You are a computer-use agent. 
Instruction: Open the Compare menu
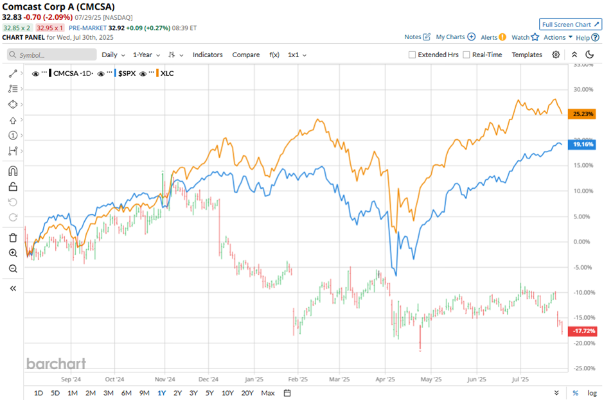click(x=245, y=55)
